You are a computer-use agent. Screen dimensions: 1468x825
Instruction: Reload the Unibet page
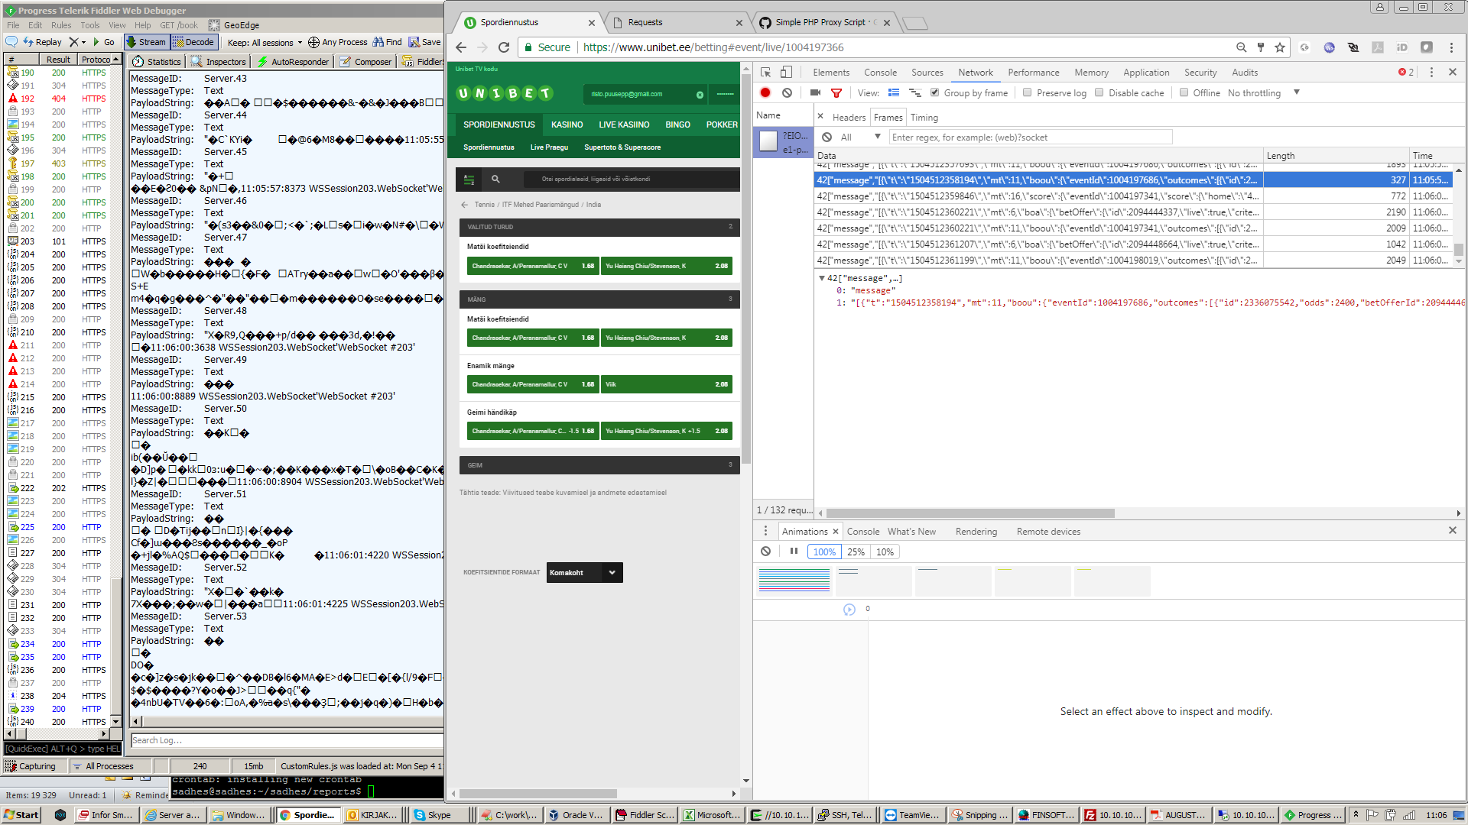pos(504,47)
